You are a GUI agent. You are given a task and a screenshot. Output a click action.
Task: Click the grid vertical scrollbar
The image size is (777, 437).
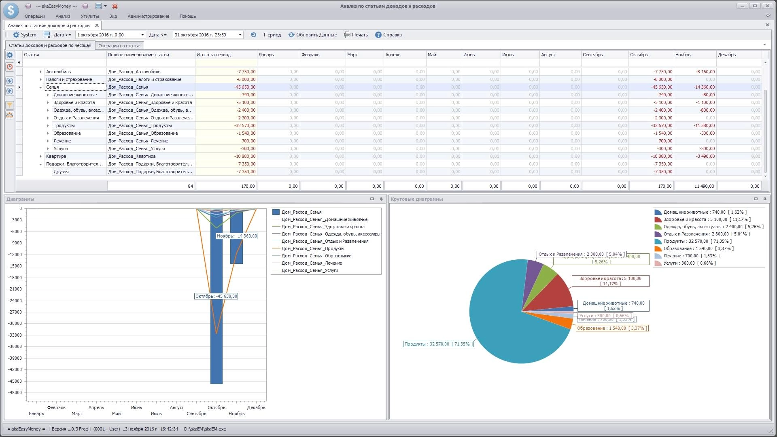pos(765,130)
